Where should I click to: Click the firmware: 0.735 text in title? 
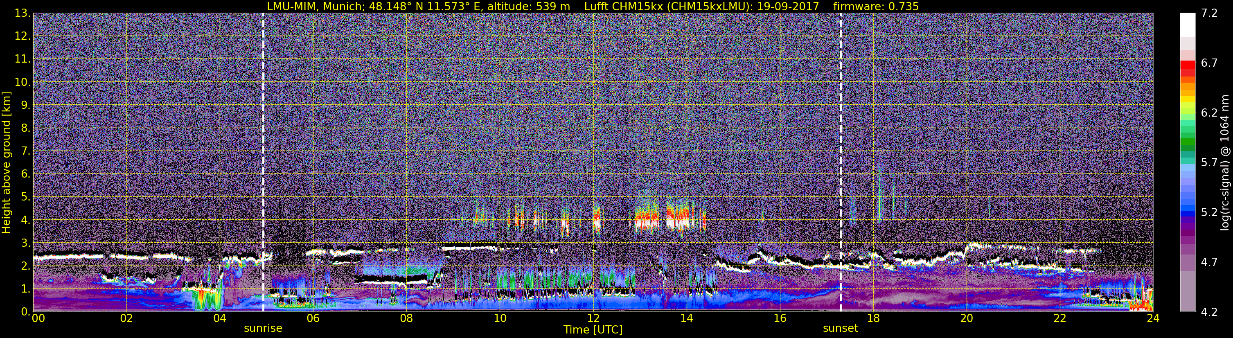pyautogui.click(x=876, y=6)
